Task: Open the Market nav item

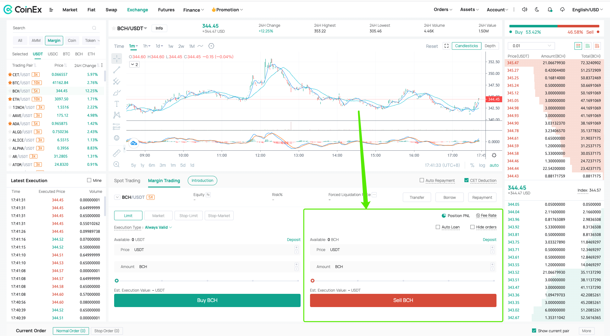Action: [x=70, y=10]
